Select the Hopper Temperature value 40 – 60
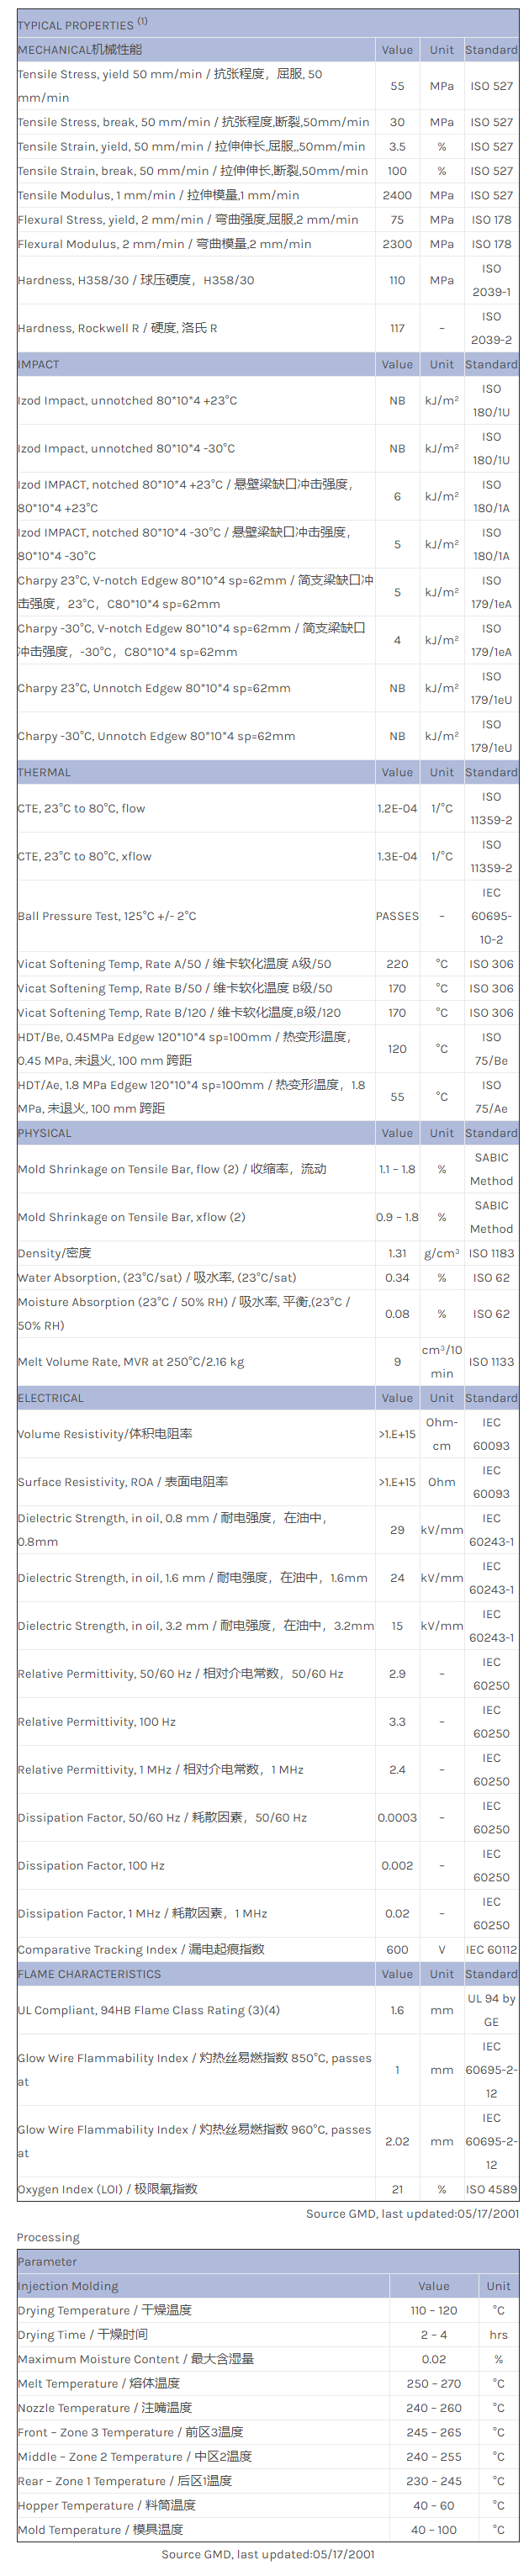Viewport: 529px width, 2576px height. [x=433, y=2506]
